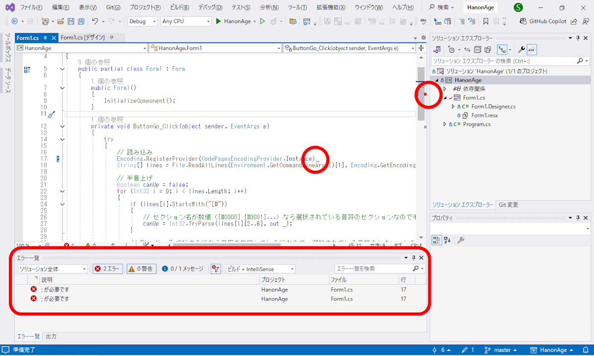The width and height of the screenshot is (594, 356).
Task: Click the Save icon in the toolbar
Action: pos(70,21)
